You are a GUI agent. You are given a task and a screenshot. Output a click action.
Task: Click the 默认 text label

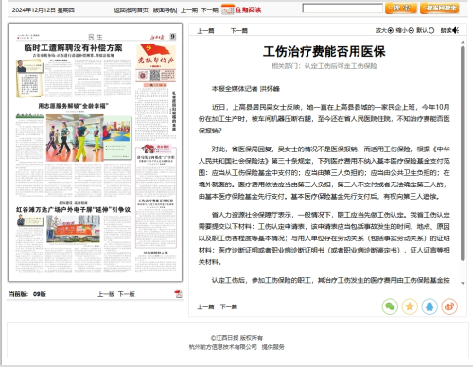(x=422, y=30)
